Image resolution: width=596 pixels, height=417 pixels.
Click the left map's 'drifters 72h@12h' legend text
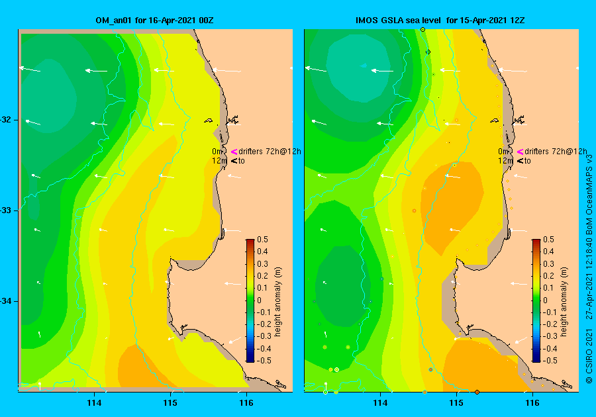pos(270,152)
